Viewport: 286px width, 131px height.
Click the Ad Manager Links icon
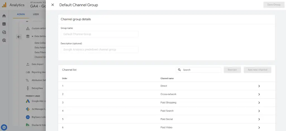pos(28,109)
